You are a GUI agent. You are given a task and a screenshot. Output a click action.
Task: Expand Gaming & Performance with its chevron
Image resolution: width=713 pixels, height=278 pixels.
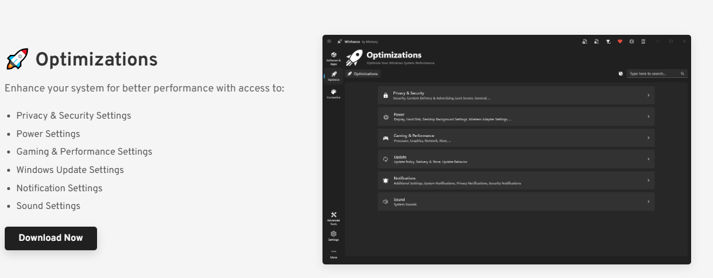coord(648,138)
